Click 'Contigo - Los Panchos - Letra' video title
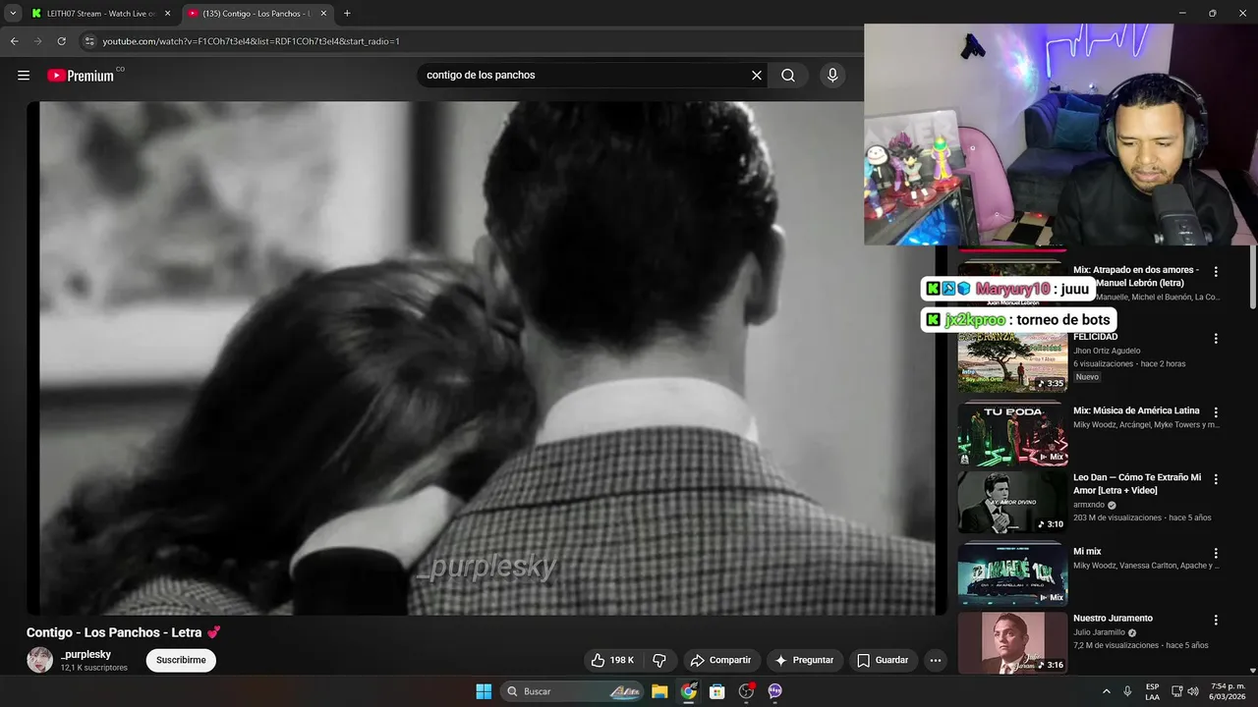The width and height of the screenshot is (1258, 707). tap(114, 632)
